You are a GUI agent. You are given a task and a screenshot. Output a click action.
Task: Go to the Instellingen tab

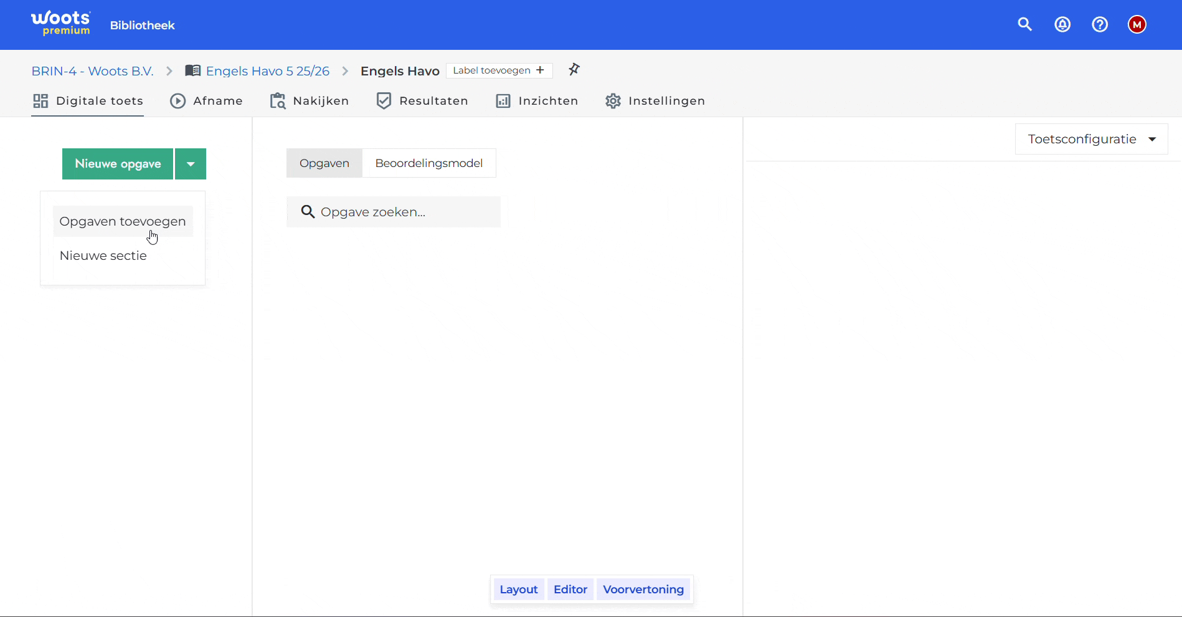click(655, 101)
